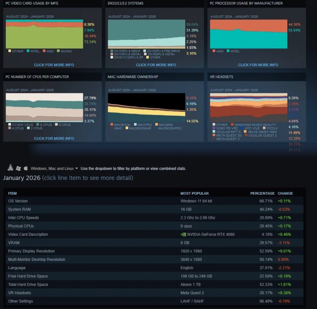Click the Intel legend swatch in processor chart
Viewport: 317px width, 309px height.
228,51
